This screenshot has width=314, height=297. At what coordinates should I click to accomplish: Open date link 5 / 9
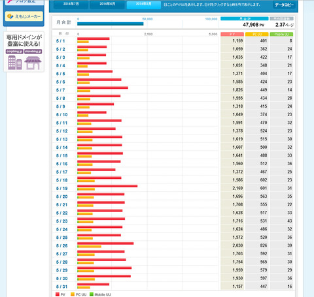[60, 106]
